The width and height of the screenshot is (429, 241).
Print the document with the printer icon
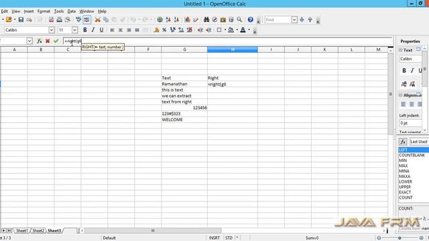point(59,19)
